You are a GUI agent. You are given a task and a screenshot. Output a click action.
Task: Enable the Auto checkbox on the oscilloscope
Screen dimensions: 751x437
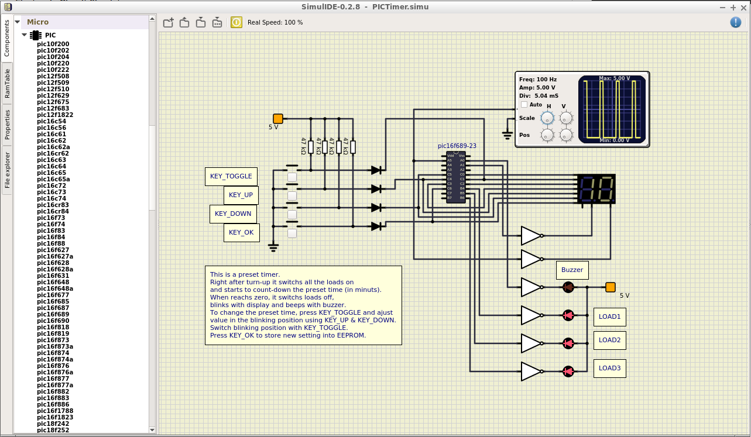[x=524, y=104]
